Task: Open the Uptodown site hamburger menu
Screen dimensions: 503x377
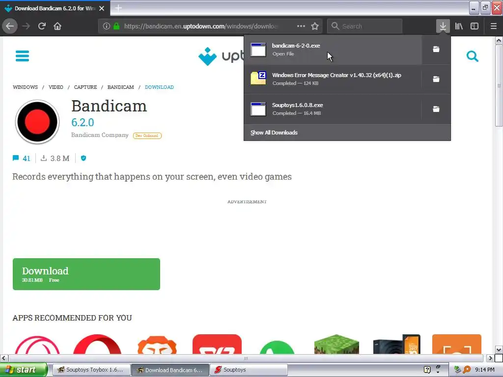Action: [22, 56]
